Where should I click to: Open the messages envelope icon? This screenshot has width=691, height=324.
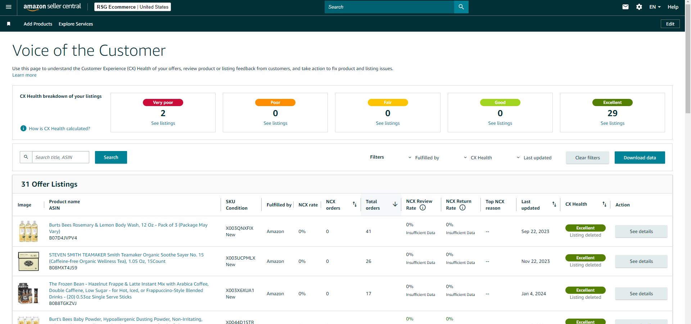point(625,7)
